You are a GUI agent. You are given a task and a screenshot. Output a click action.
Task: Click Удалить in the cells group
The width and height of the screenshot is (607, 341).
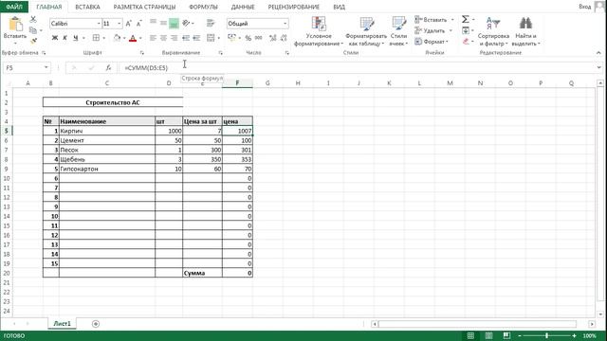433,30
